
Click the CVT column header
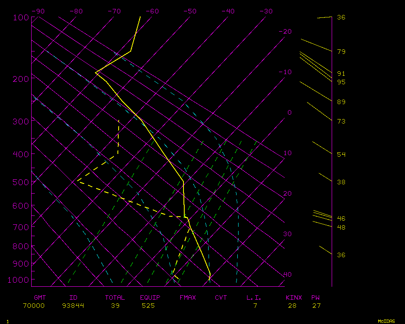coord(221,298)
